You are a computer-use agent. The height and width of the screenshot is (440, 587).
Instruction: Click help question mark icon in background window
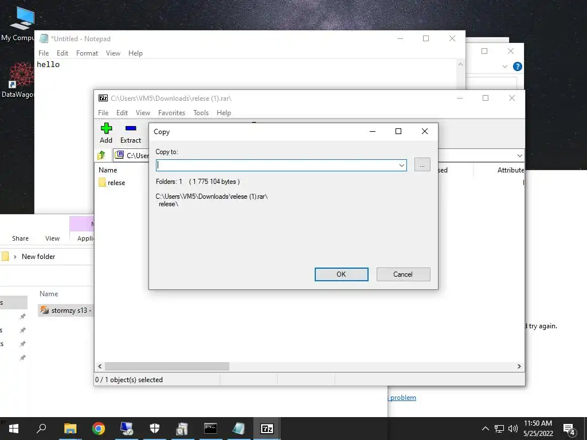(518, 66)
